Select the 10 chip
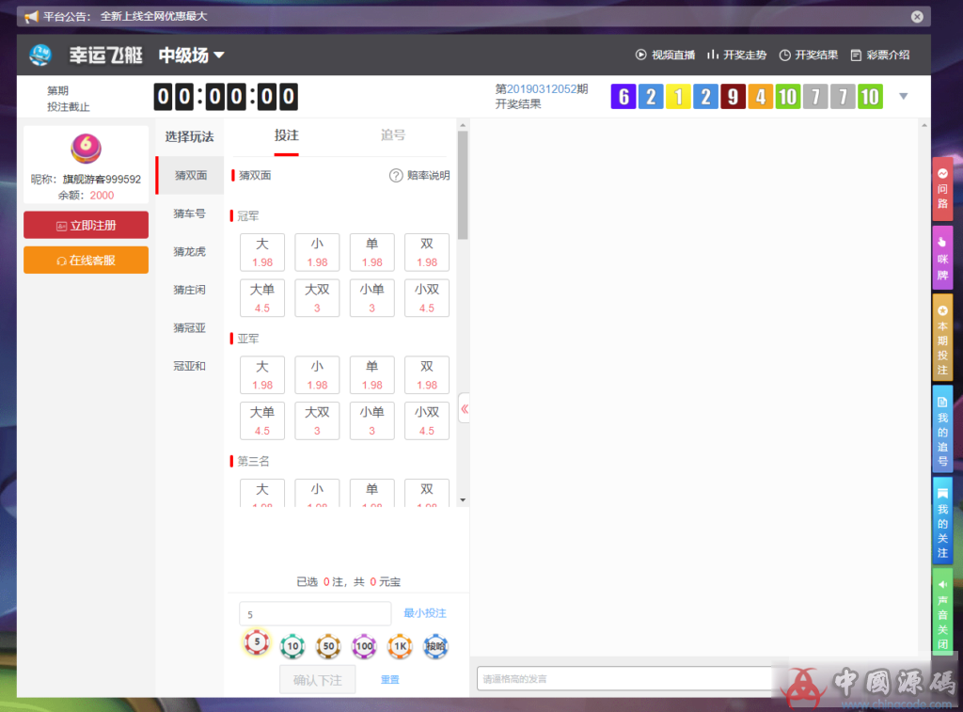 [293, 645]
